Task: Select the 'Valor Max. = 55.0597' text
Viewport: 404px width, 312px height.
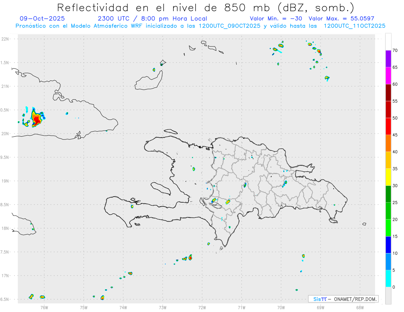Action: [x=341, y=19]
